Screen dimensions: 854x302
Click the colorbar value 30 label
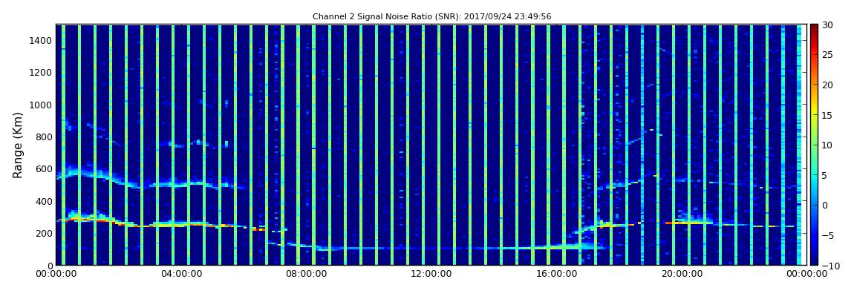pos(828,24)
